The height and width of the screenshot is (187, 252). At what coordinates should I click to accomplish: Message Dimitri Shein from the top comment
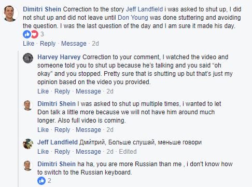tap(74, 44)
